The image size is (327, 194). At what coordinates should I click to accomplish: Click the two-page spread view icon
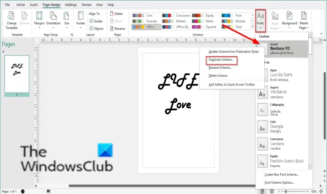click(272, 191)
